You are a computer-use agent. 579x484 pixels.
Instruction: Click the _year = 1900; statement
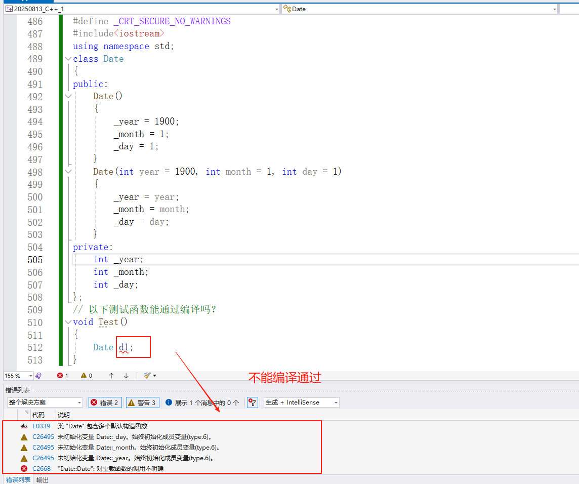146,122
